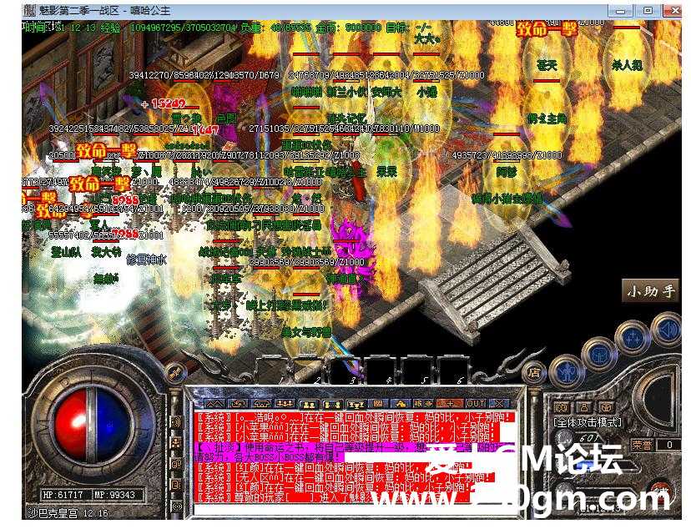This screenshot has width=691, height=529.
Task: Toggle the group chat people icon in sidebar
Action: 176,443
